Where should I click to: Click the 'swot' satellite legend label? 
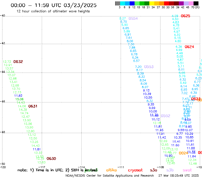pyautogui.click(x=187, y=170)
